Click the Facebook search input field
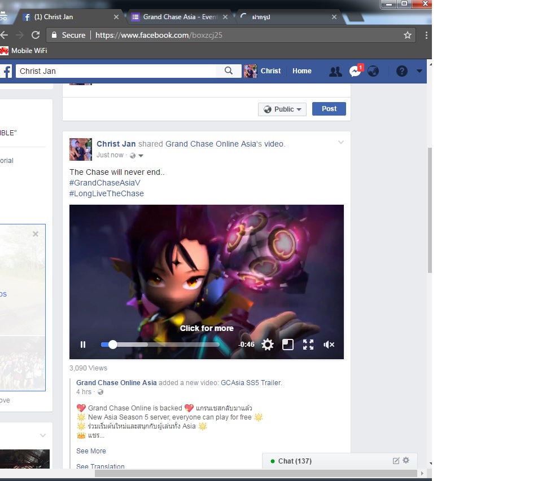The width and height of the screenshot is (542, 481). [116, 71]
